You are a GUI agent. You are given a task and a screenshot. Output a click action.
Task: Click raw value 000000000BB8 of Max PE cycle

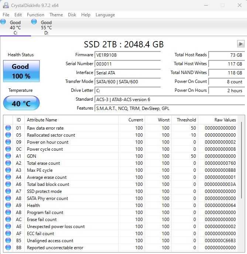220,170
